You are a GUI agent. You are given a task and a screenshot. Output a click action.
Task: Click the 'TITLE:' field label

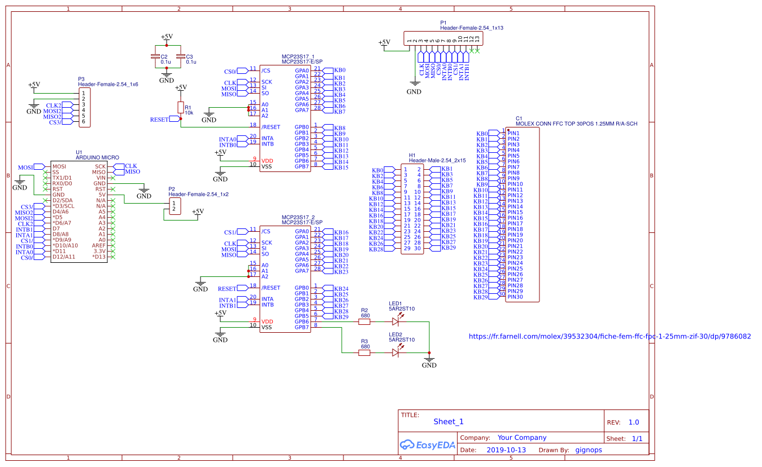pos(410,415)
